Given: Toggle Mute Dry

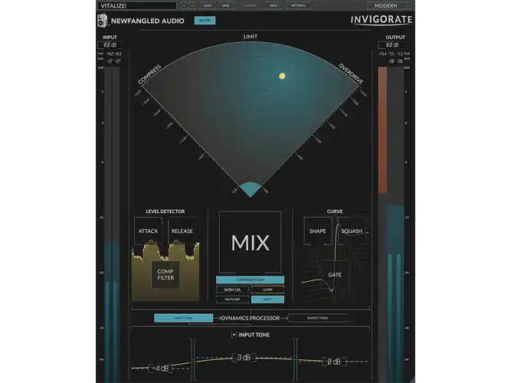Looking at the screenshot, I should 232,300.
